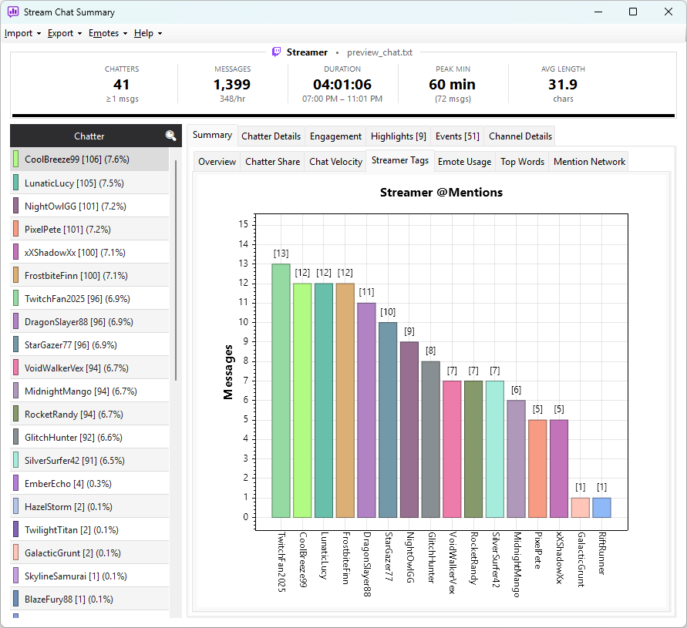Select VoidWalkerVex chatter entry
The height and width of the screenshot is (628, 687).
[x=89, y=368]
